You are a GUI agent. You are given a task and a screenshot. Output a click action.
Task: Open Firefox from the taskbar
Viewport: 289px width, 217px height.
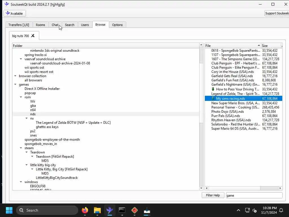(85, 210)
